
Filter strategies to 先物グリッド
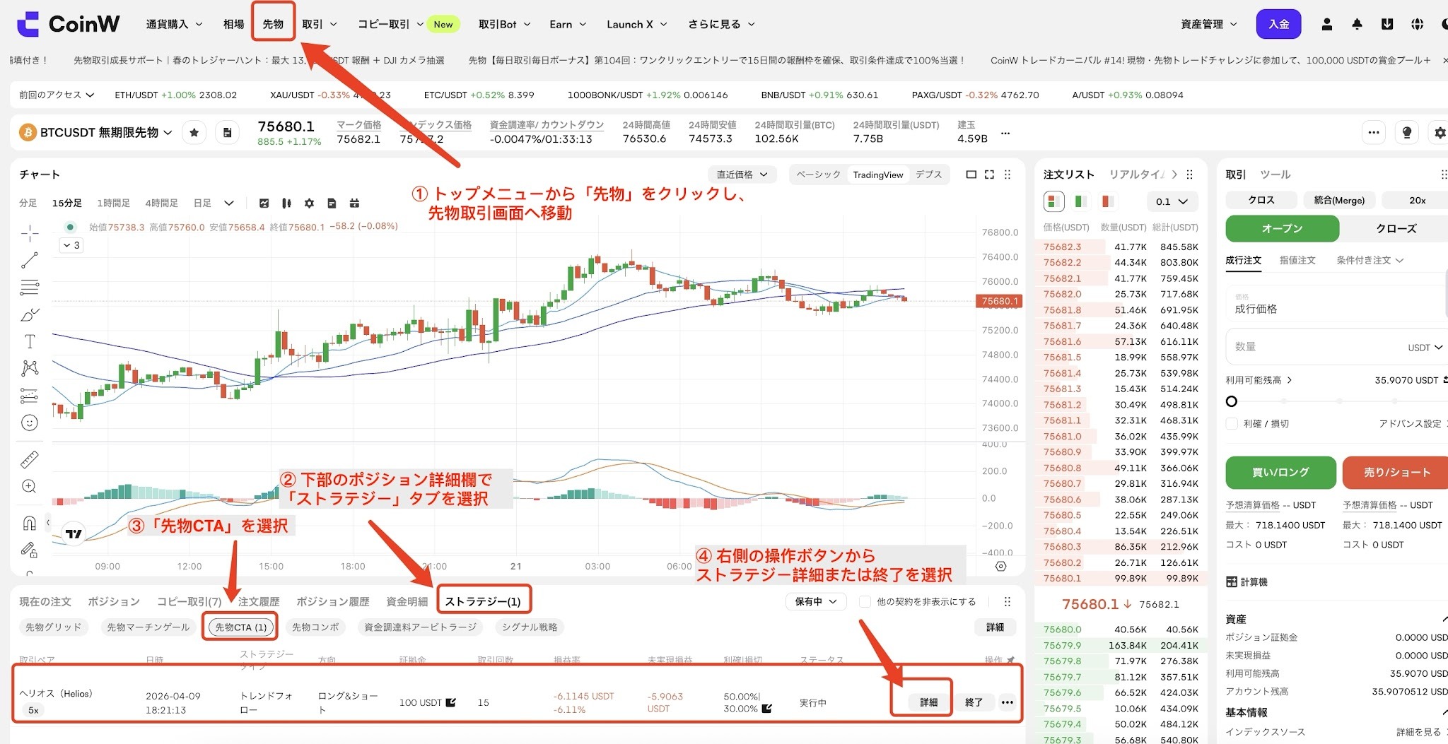(54, 627)
